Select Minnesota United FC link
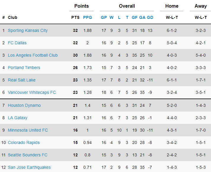The width and height of the screenshot is (211, 172). point(28,130)
